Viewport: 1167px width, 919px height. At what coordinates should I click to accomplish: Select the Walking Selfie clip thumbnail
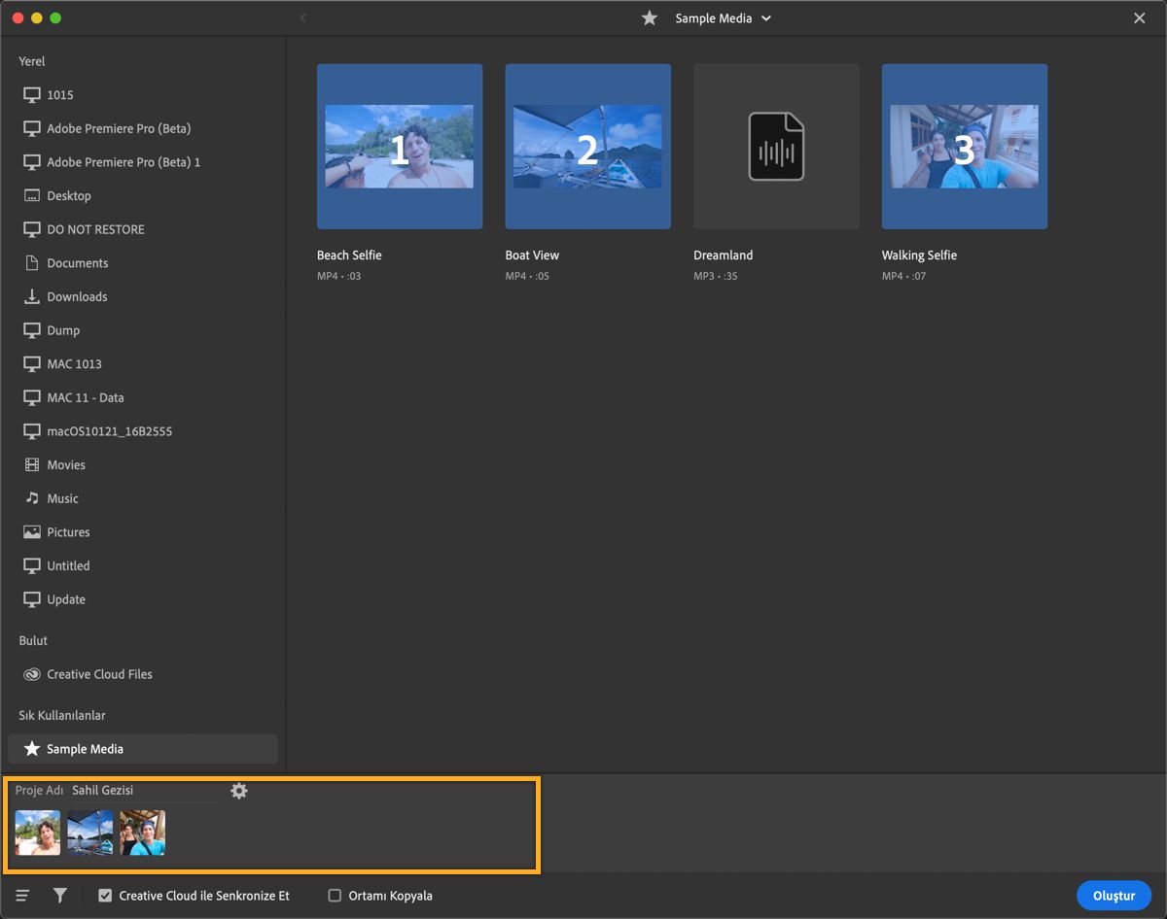point(965,147)
